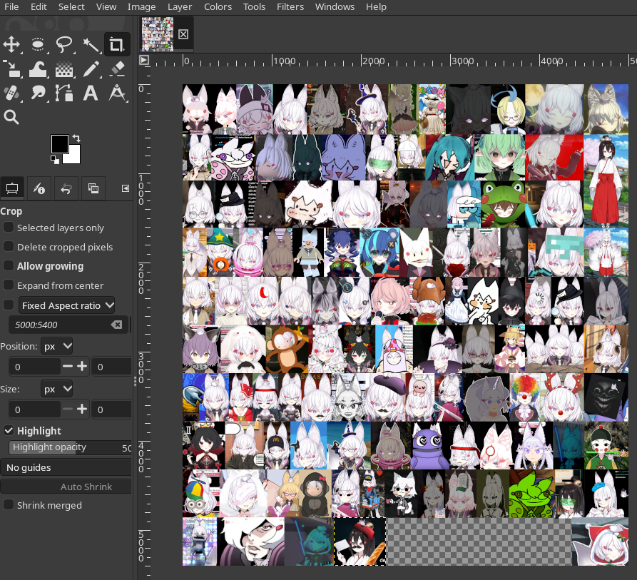This screenshot has height=580, width=637.
Task: Switch to the Tool Options tab
Action: pos(12,188)
